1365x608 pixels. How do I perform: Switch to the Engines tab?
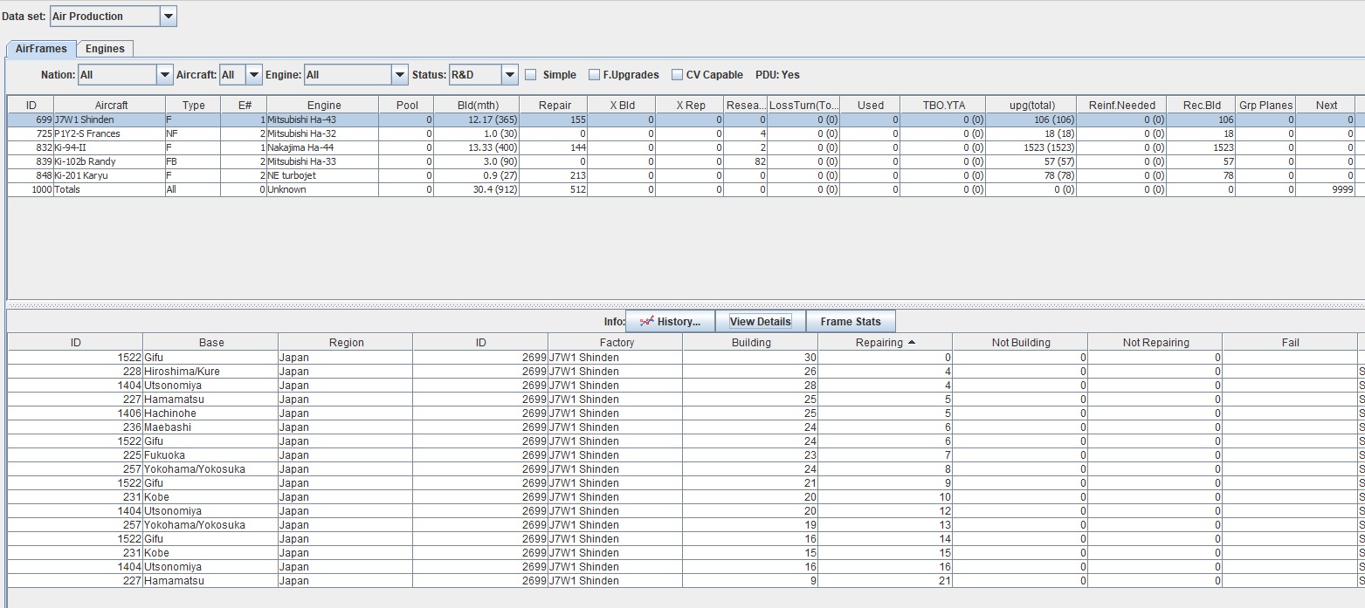point(105,49)
